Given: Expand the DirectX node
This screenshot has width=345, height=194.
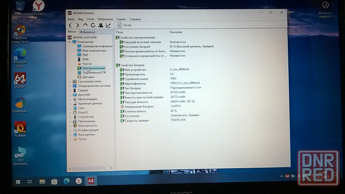Looking at the screenshot, I should tap(70, 112).
